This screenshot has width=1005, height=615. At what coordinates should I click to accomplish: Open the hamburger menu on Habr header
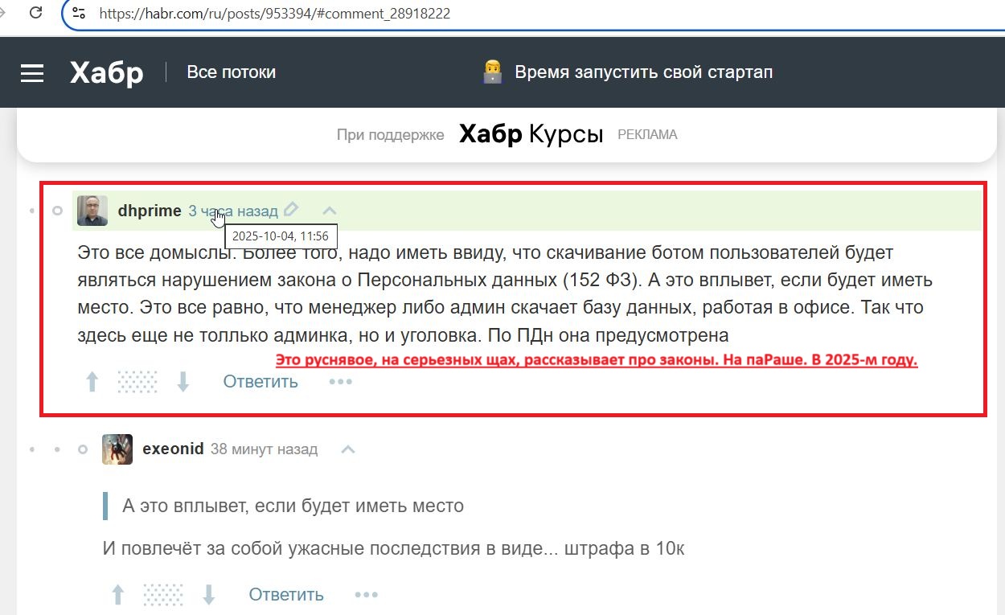(x=32, y=73)
